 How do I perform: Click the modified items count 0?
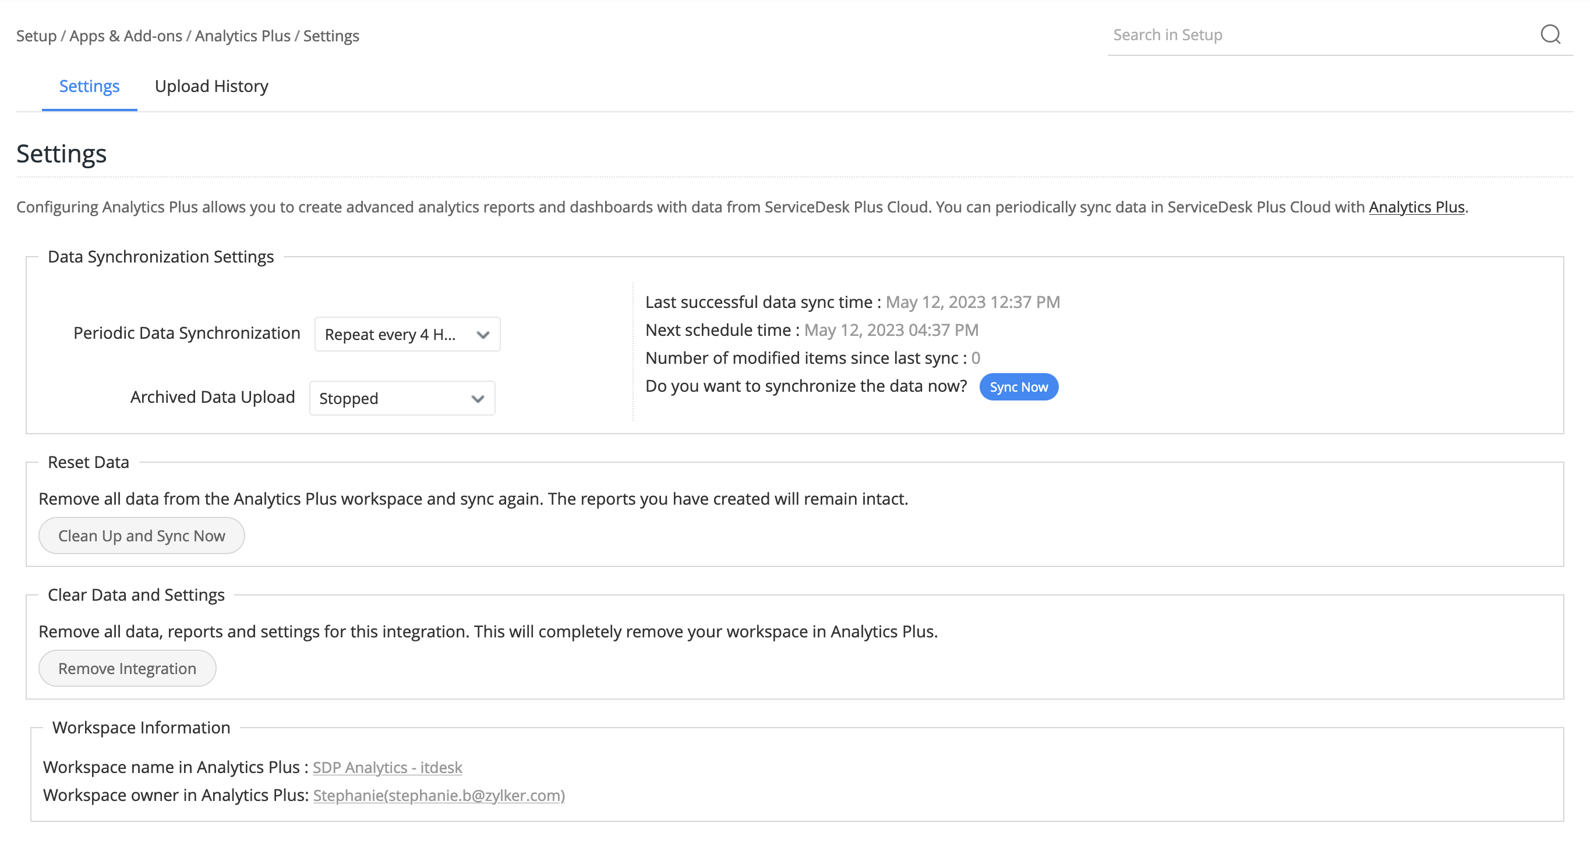pos(975,358)
